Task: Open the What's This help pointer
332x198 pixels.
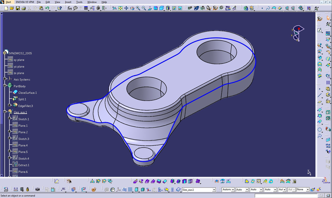Action: point(60,8)
